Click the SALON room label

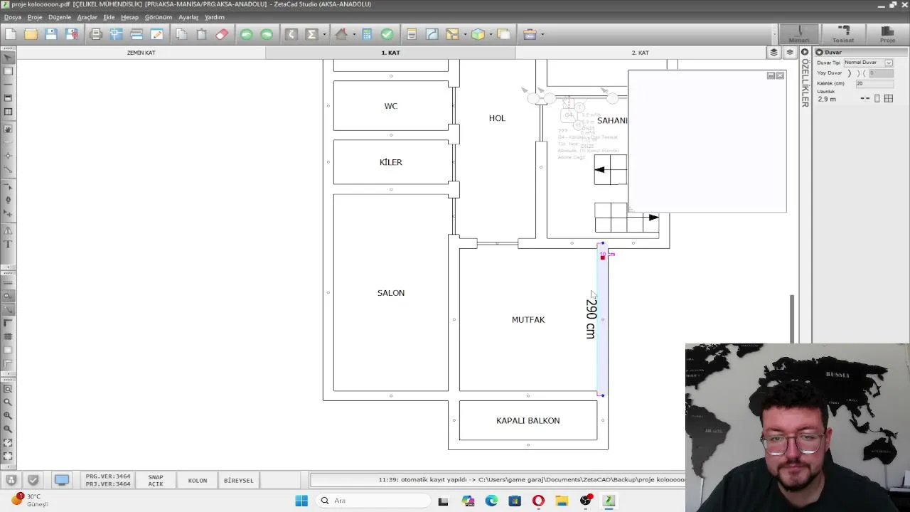391,293
